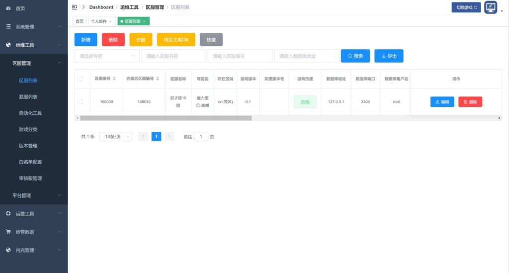This screenshot has height=273, width=509.
Task: Open the 10条/页 page size dropdown
Action: coord(115,137)
